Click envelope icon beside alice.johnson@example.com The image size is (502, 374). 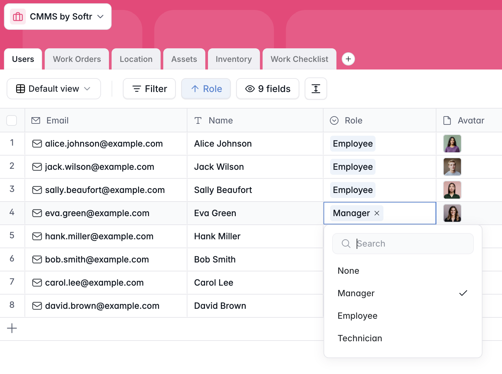37,144
